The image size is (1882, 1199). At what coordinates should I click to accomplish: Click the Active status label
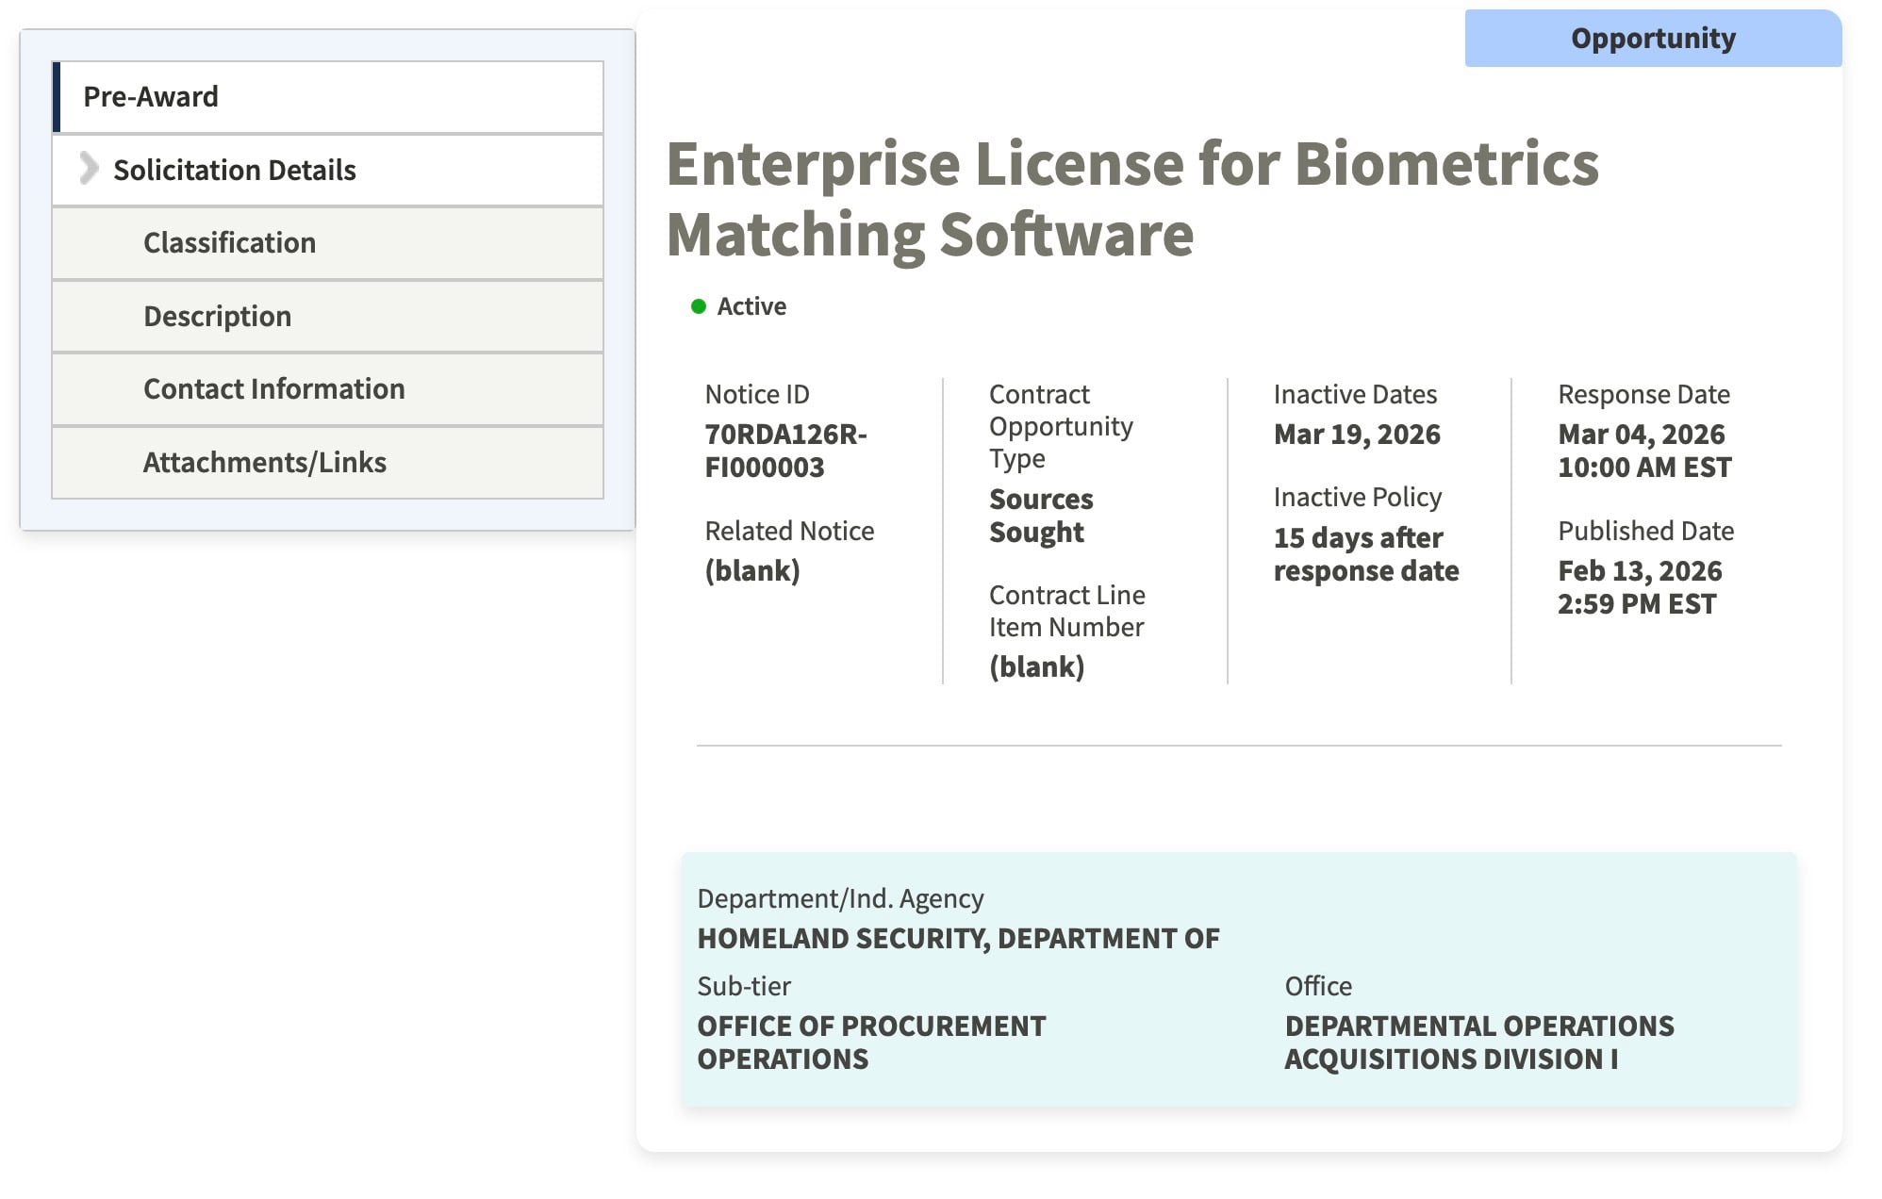click(751, 306)
